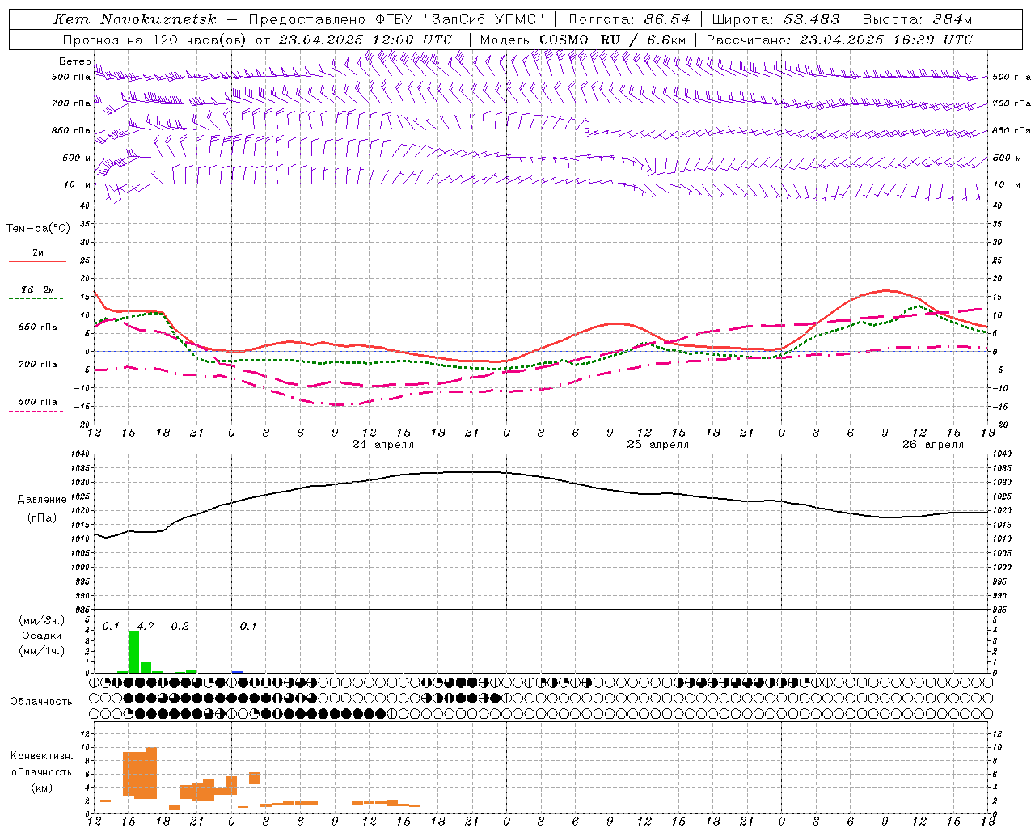Click the dashed line sample under Td 2м
The width and height of the screenshot is (1035, 828).
click(37, 298)
